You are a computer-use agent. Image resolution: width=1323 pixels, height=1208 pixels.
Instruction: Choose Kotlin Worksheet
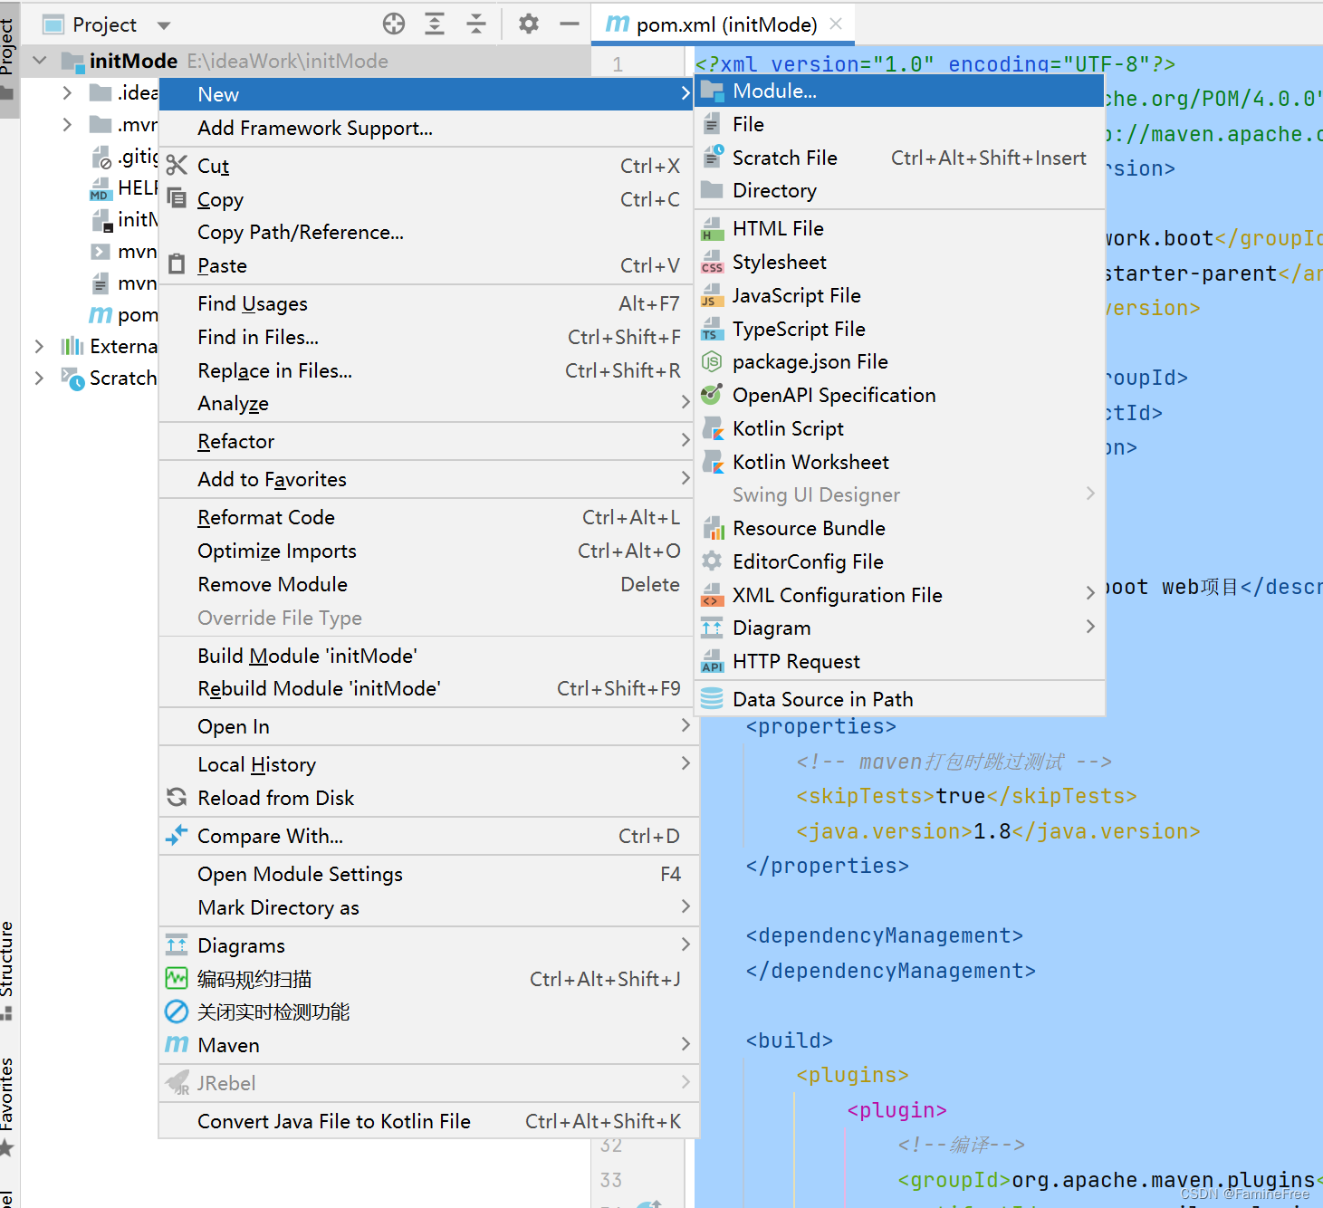(x=899, y=462)
